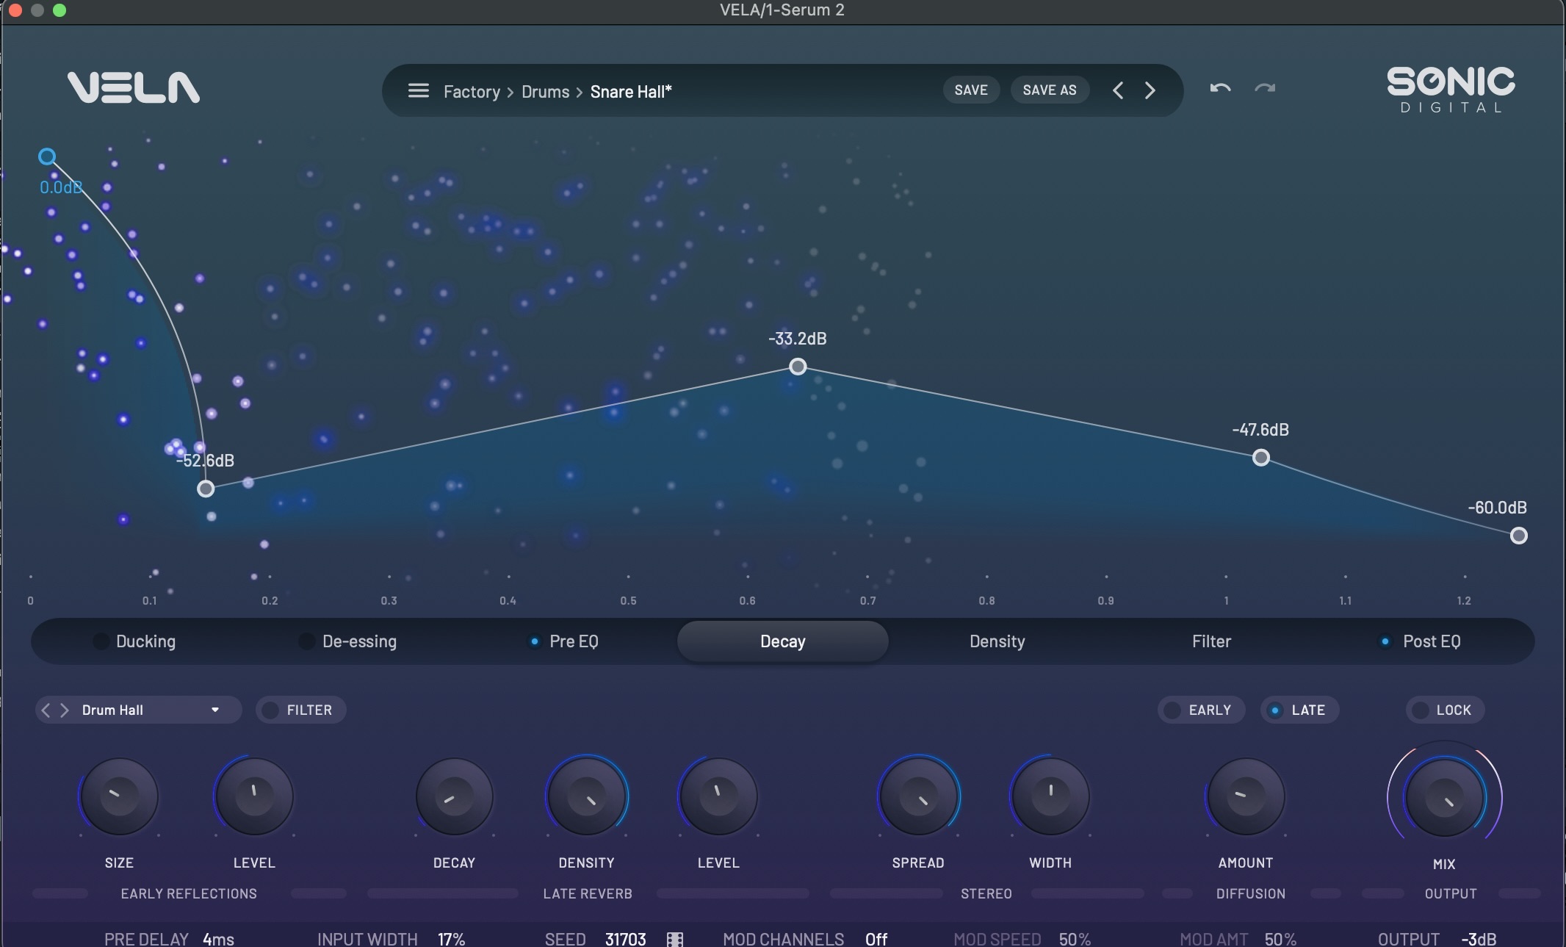
Task: Select the -47.6dB decay envelope node
Action: point(1261,458)
